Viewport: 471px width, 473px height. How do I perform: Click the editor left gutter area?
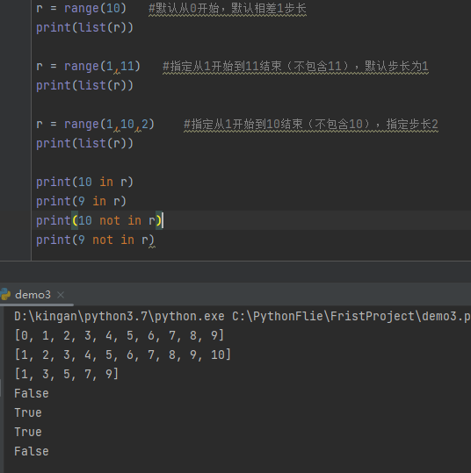click(x=16, y=130)
